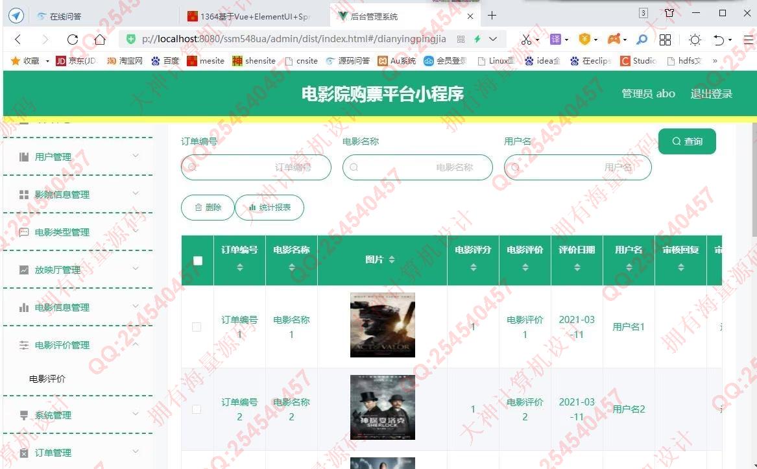
Task: Go back to the previous page
Action: (18, 39)
